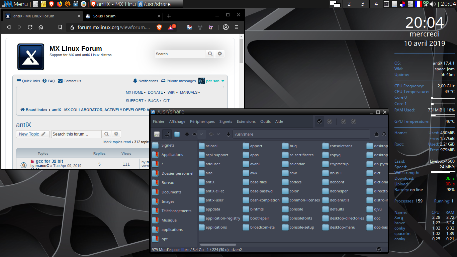Click the SpaceFM home folder icon

pyautogui.click(x=376, y=134)
